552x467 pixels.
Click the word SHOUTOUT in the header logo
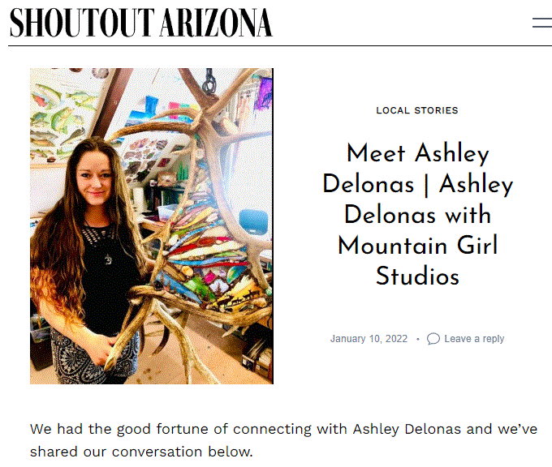(82, 23)
